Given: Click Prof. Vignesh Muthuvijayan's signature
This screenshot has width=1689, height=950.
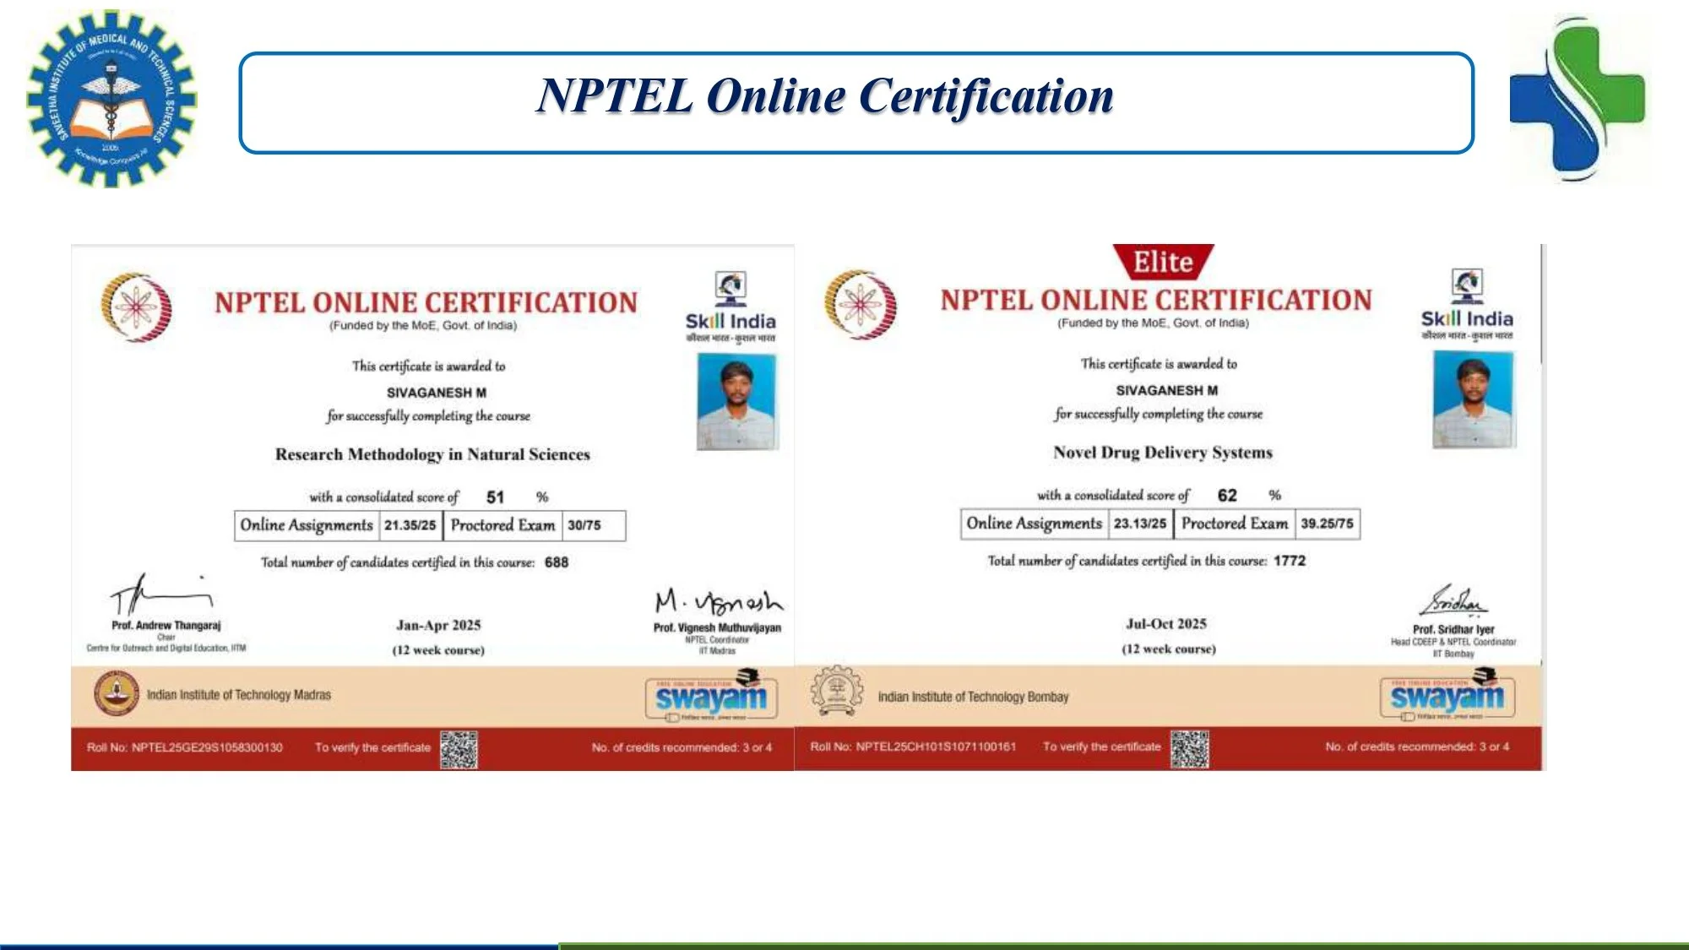Looking at the screenshot, I should pyautogui.click(x=719, y=601).
